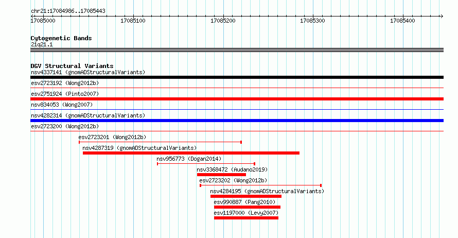Click ruler position 17085400
The height and width of the screenshot is (238, 458).
point(402,21)
